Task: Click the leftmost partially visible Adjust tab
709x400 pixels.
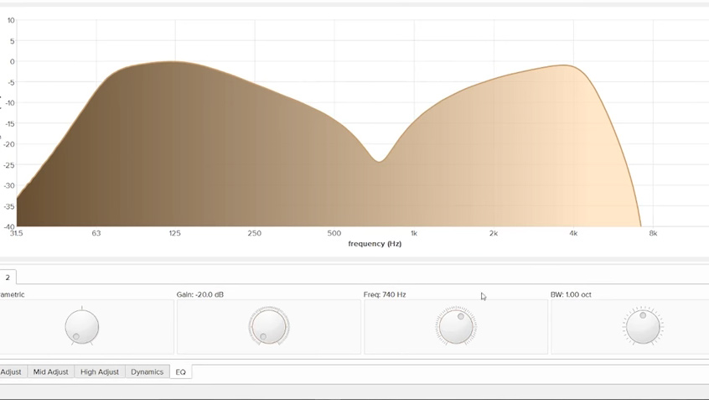Action: (11, 371)
